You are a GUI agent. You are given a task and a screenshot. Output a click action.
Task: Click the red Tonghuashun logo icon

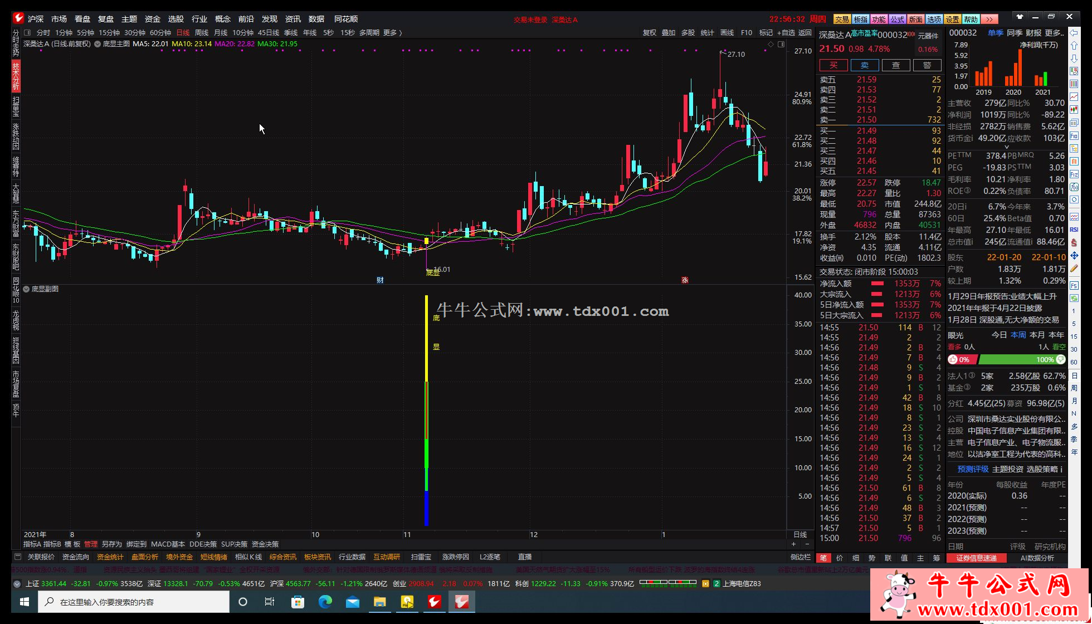click(19, 18)
